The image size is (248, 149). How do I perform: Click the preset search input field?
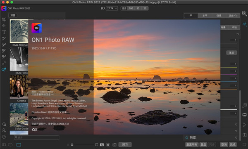click(x=36, y=137)
